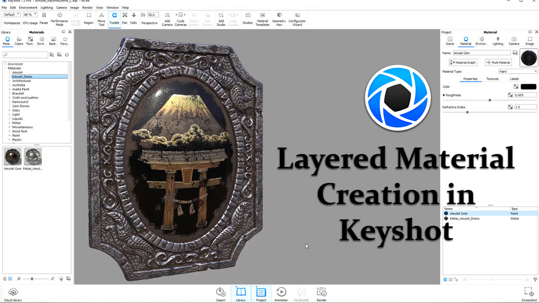This screenshot has width=539, height=303.
Task: Launch the Configurator Wizard
Action: pyautogui.click(x=297, y=19)
